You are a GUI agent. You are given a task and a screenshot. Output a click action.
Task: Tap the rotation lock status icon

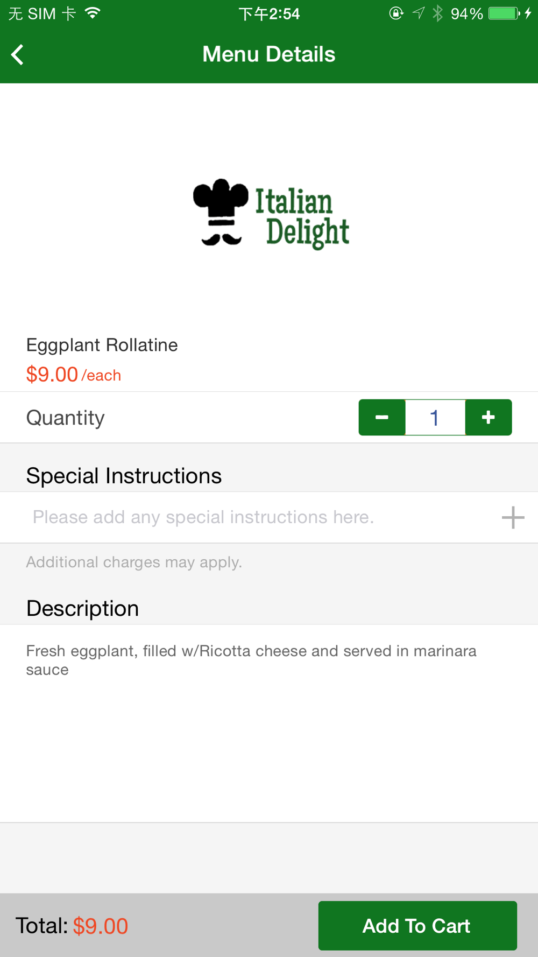[x=396, y=13]
